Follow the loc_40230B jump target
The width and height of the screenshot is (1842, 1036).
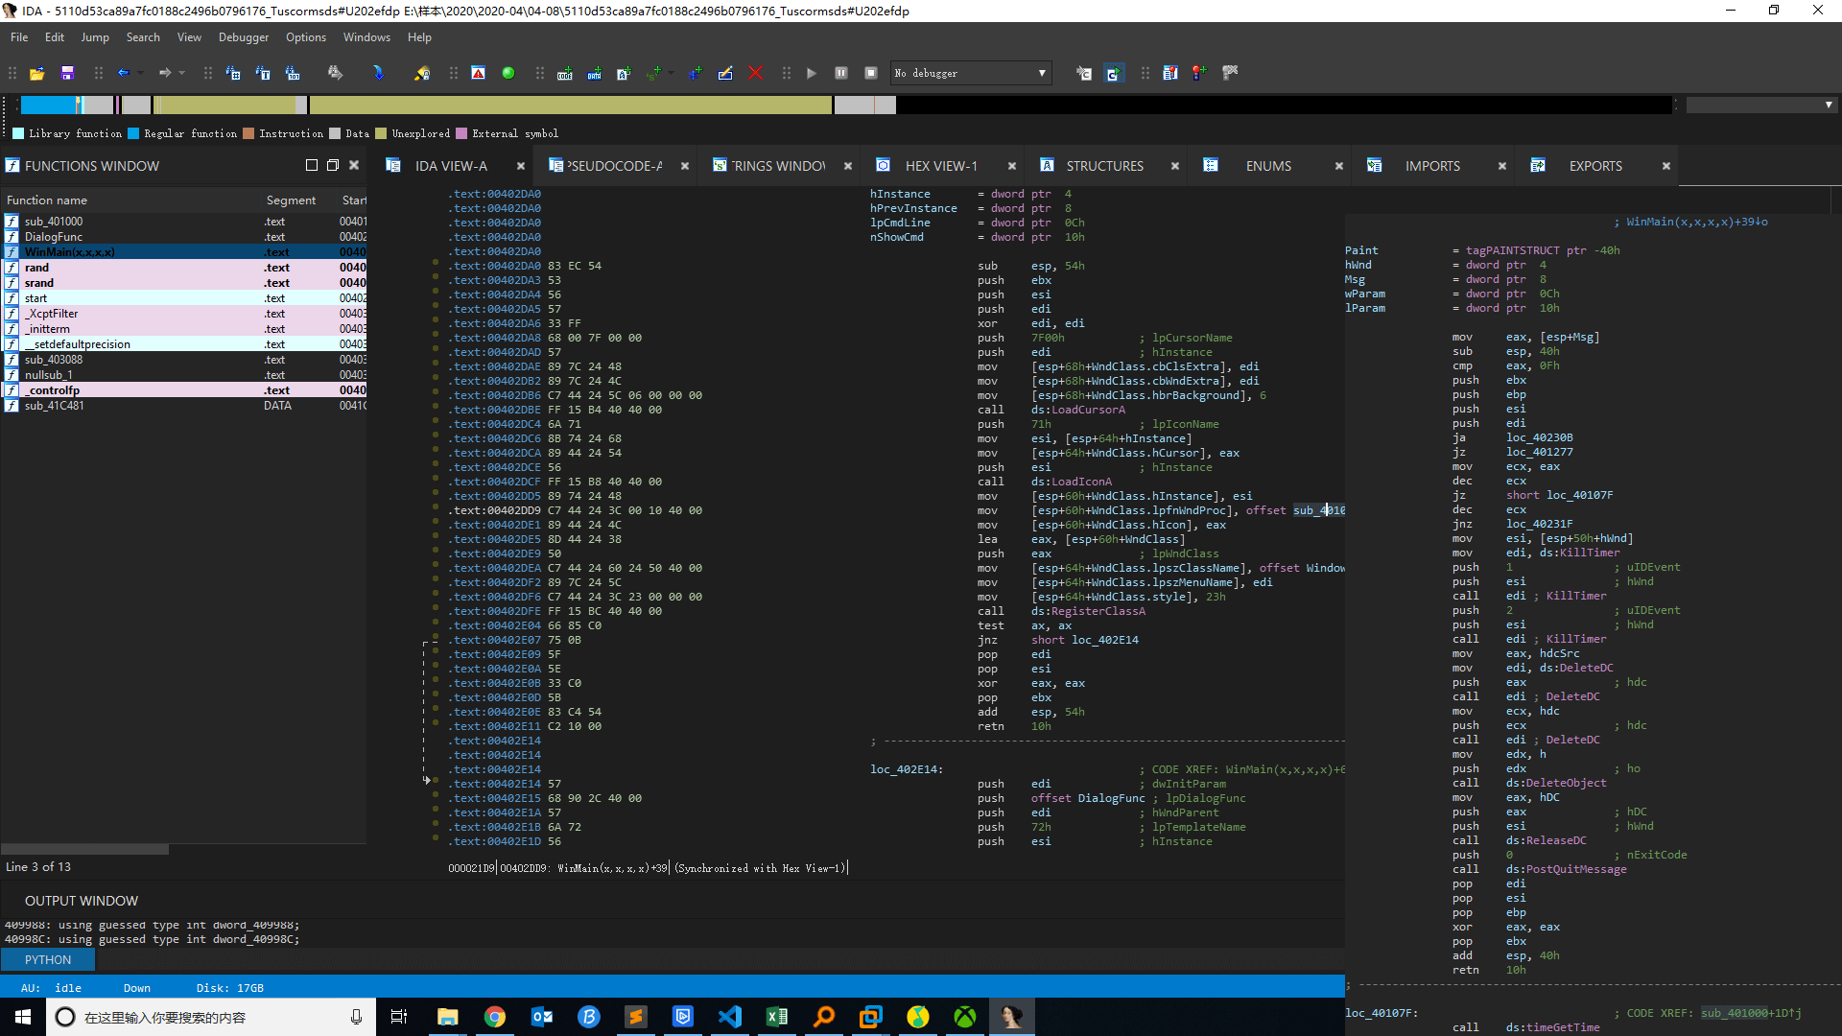(x=1539, y=437)
